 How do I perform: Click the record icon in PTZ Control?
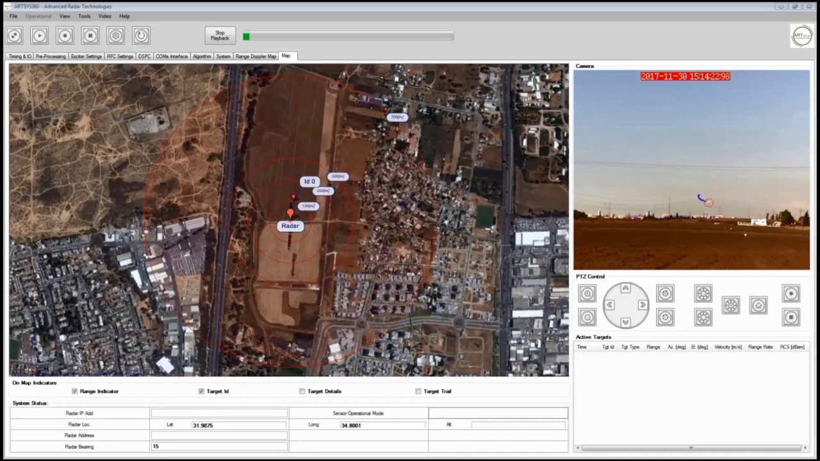coord(791,294)
